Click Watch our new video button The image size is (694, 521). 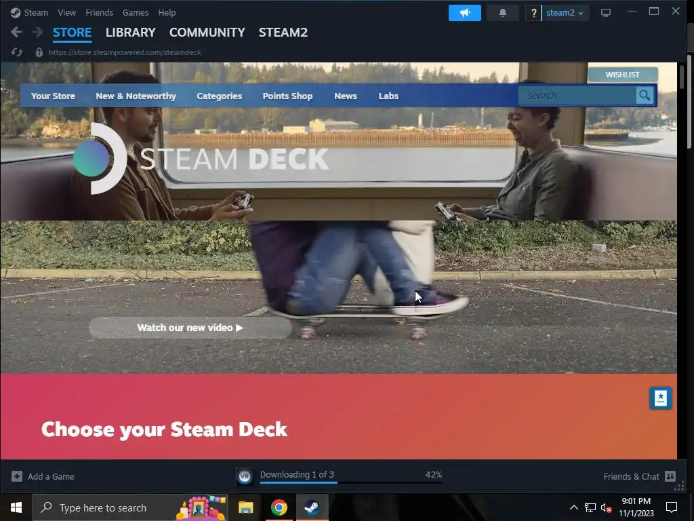[x=190, y=328]
